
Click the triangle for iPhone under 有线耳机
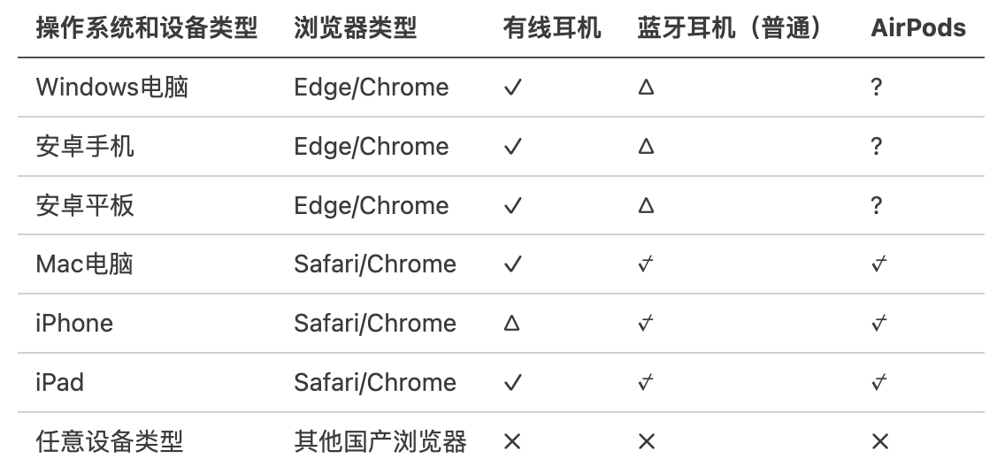click(511, 324)
